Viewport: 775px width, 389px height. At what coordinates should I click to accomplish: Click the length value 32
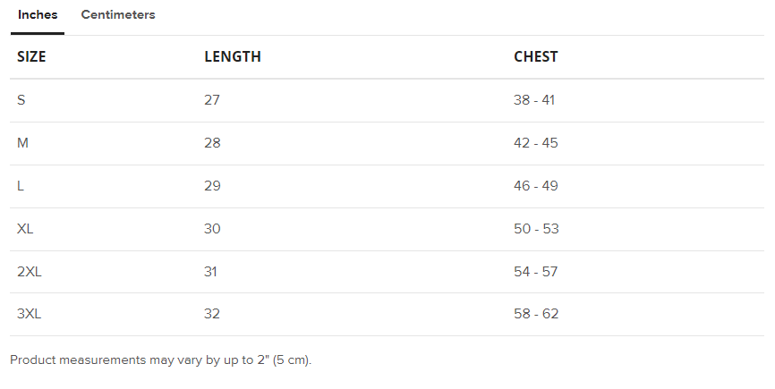pyautogui.click(x=212, y=314)
